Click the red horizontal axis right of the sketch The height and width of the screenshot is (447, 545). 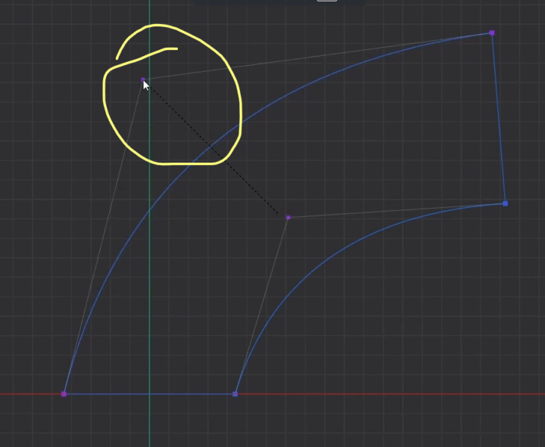(389, 394)
